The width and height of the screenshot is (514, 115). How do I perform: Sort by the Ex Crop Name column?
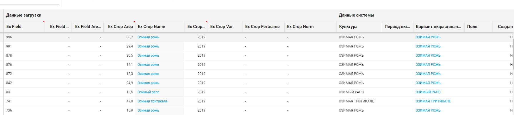pyautogui.click(x=151, y=27)
